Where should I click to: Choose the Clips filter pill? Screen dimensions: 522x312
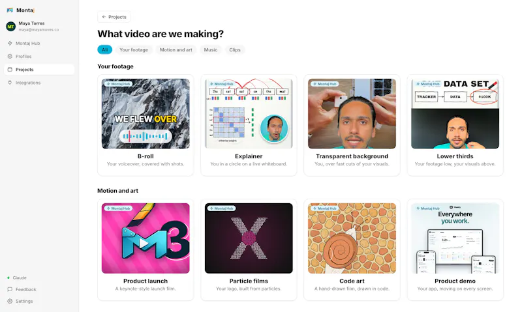click(x=235, y=50)
